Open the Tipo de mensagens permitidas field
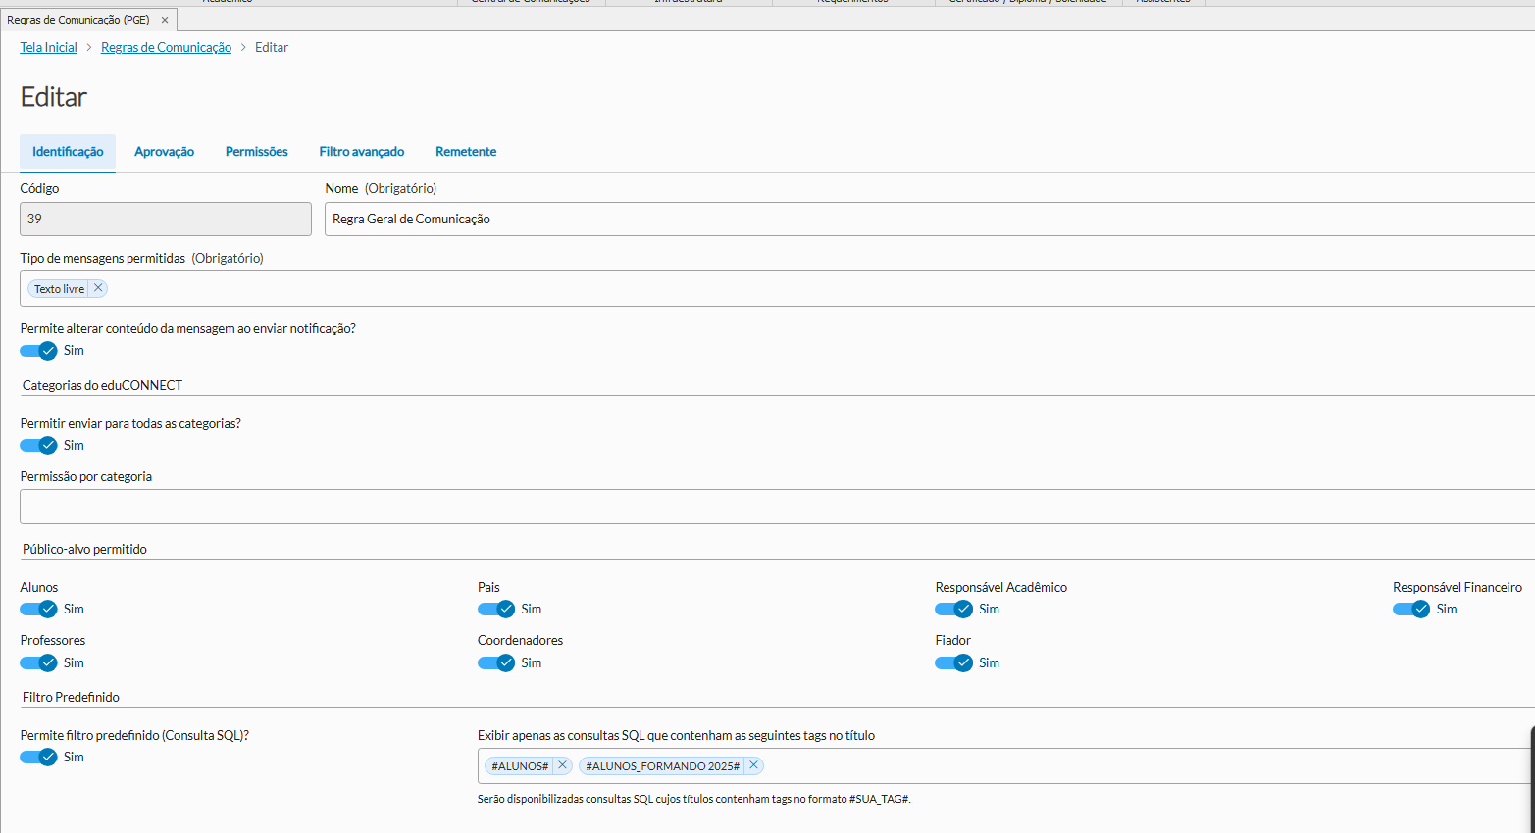1535x833 pixels. click(x=814, y=288)
